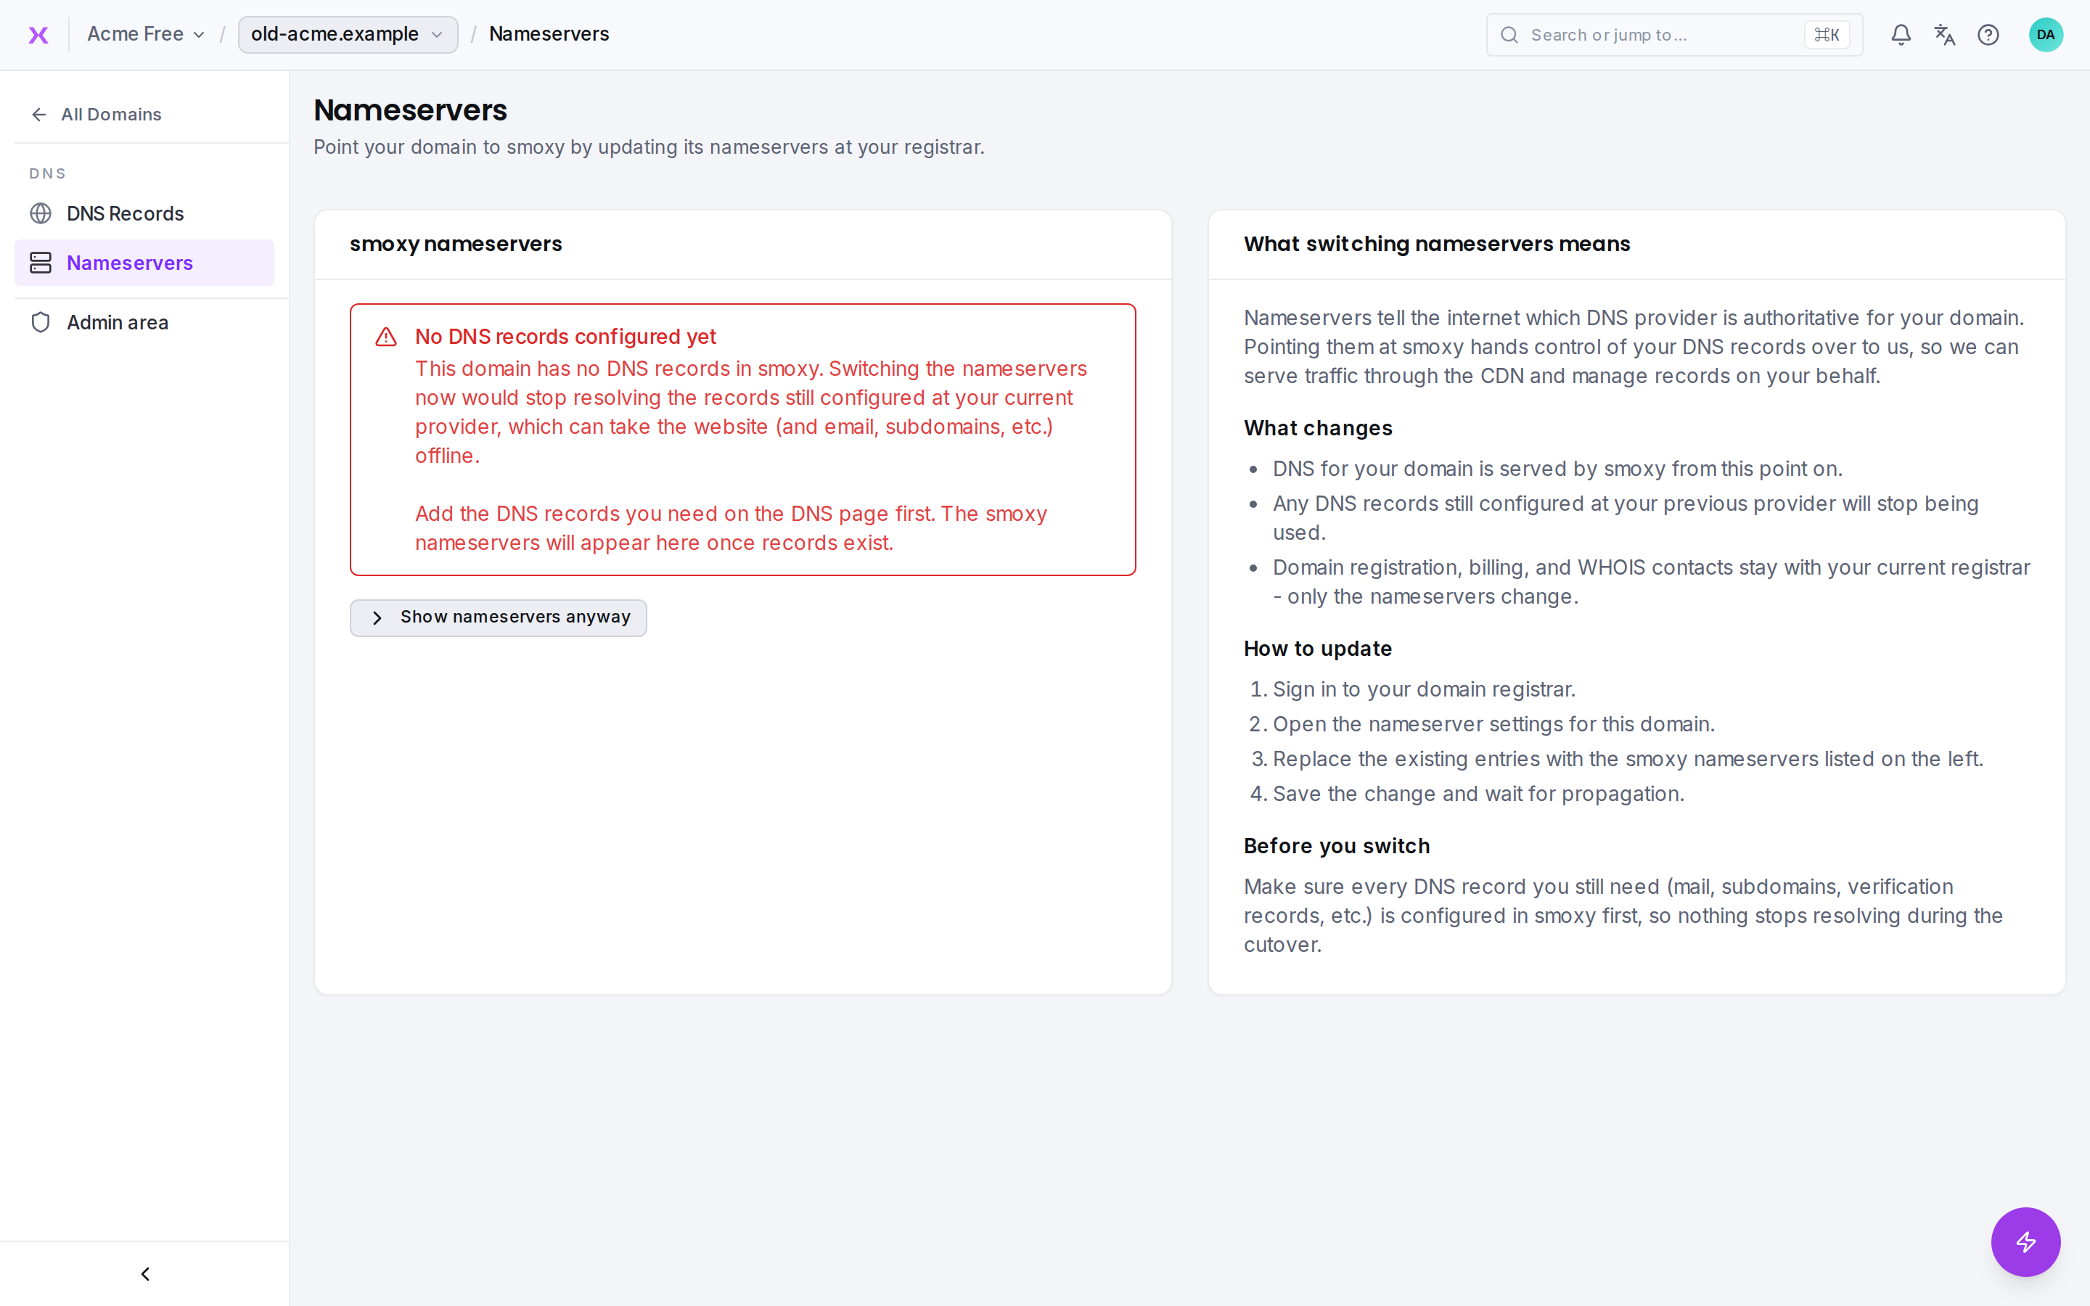Open the old-acme.example domain selector
This screenshot has width=2090, height=1306.
coord(347,35)
